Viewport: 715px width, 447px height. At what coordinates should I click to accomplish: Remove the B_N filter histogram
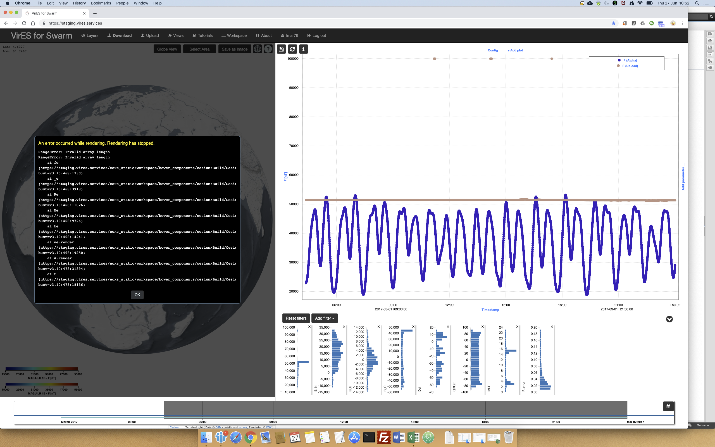pos(344,327)
